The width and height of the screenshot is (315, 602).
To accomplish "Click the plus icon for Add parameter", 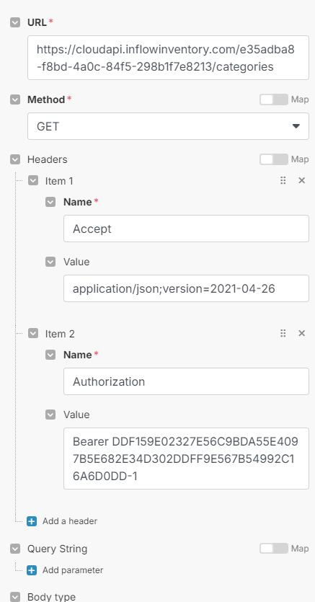I will coord(32,570).
